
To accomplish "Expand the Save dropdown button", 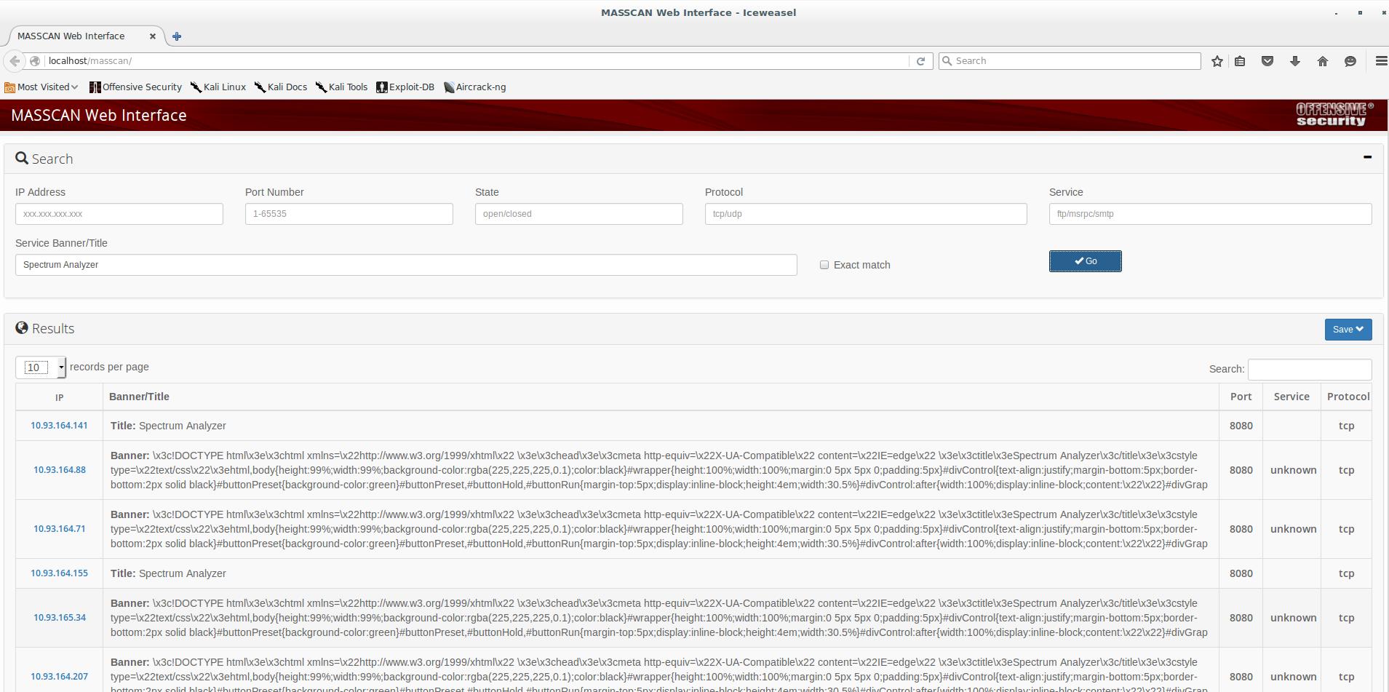I will point(1348,330).
